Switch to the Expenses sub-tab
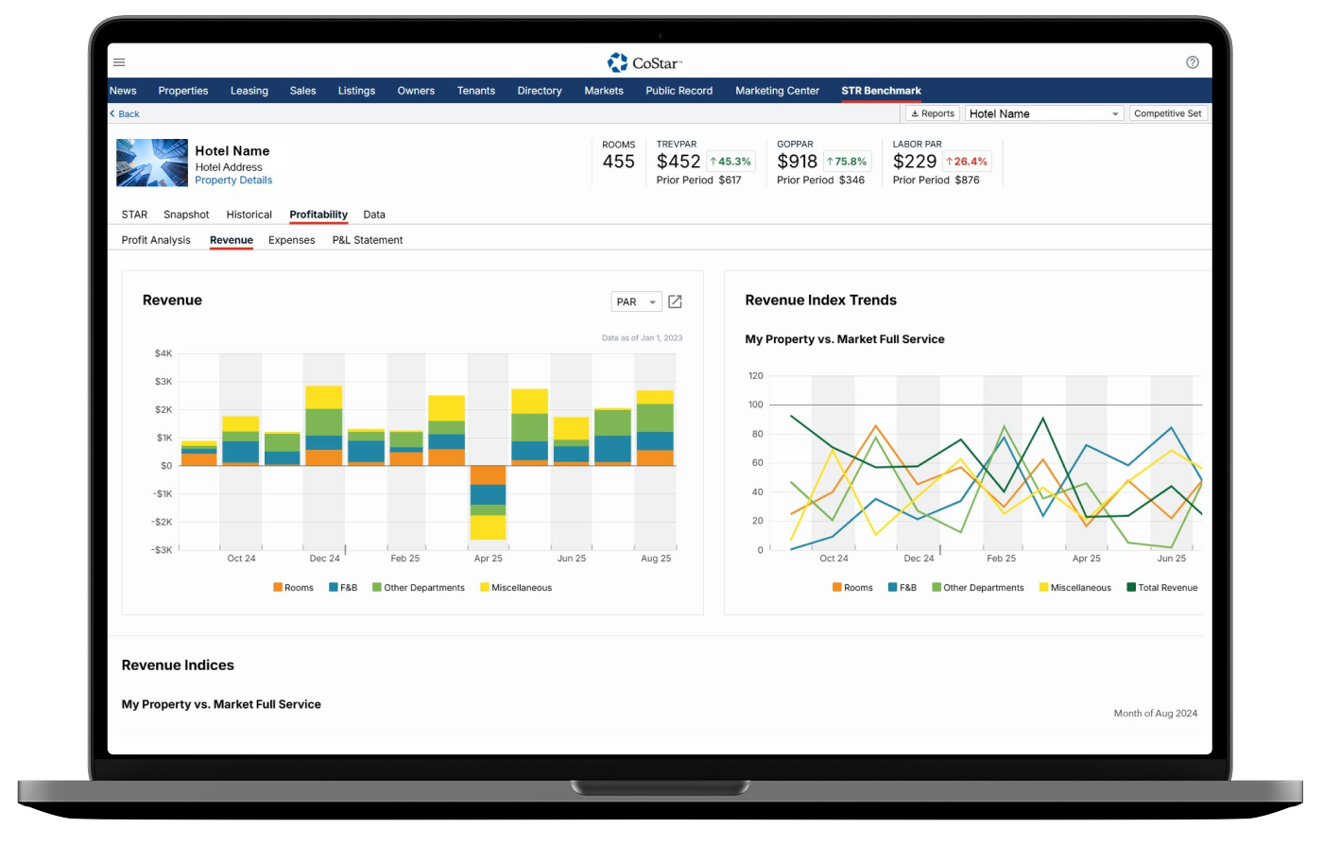Image resolution: width=1323 pixels, height=845 pixels. pos(291,240)
